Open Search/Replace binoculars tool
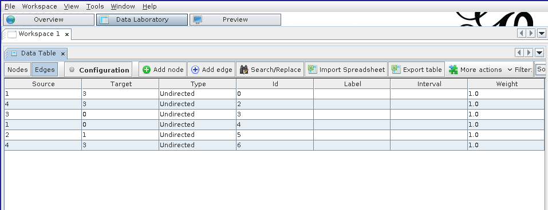 pos(244,70)
